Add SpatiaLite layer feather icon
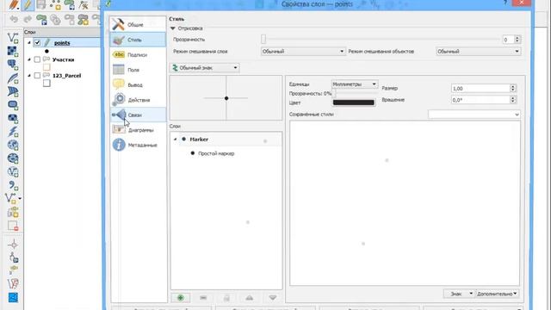The width and height of the screenshot is (551, 310). pos(13,78)
